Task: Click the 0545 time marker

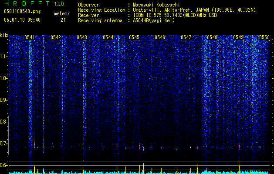Action: click(x=134, y=37)
